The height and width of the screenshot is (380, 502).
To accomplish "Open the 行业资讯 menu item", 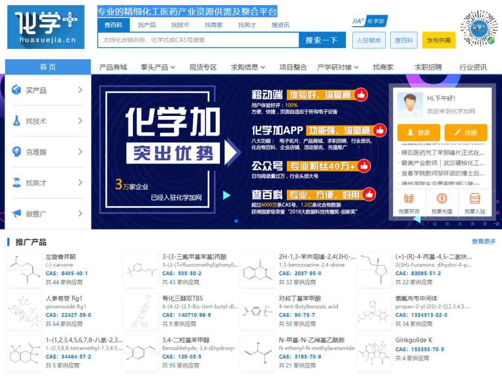I will pyautogui.click(x=473, y=68).
